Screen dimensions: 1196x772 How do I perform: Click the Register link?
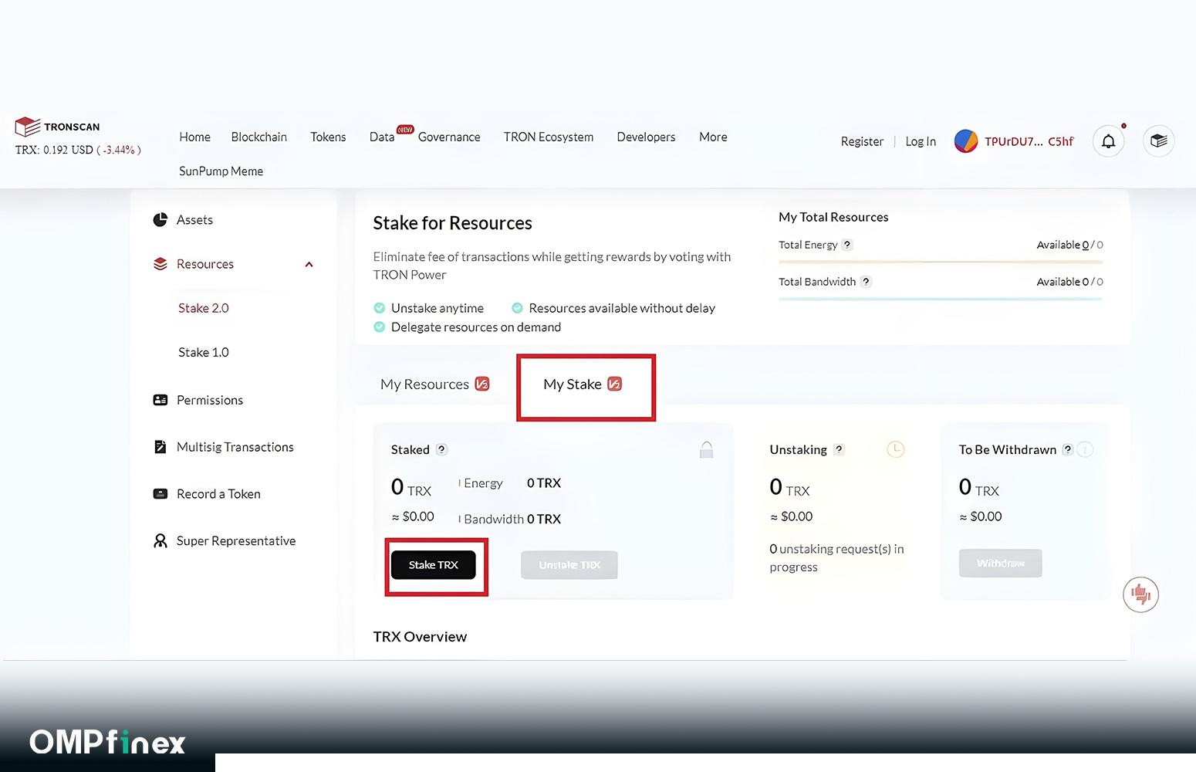862,141
